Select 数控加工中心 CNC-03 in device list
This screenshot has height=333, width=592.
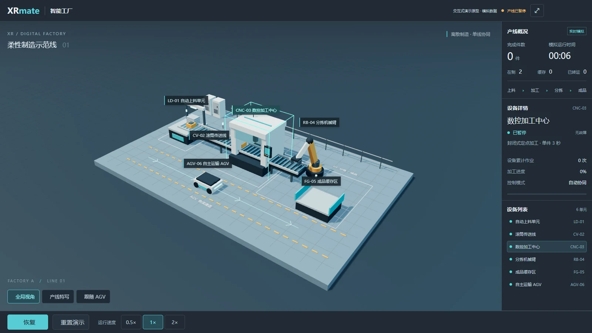tap(546, 247)
